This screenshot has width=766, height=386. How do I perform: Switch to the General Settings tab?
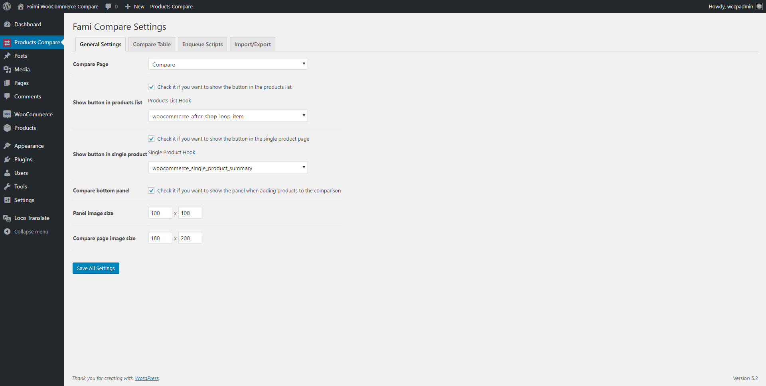(101, 44)
